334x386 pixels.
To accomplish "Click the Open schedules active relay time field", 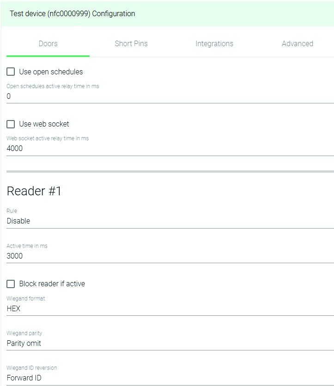I will tap(169, 96).
